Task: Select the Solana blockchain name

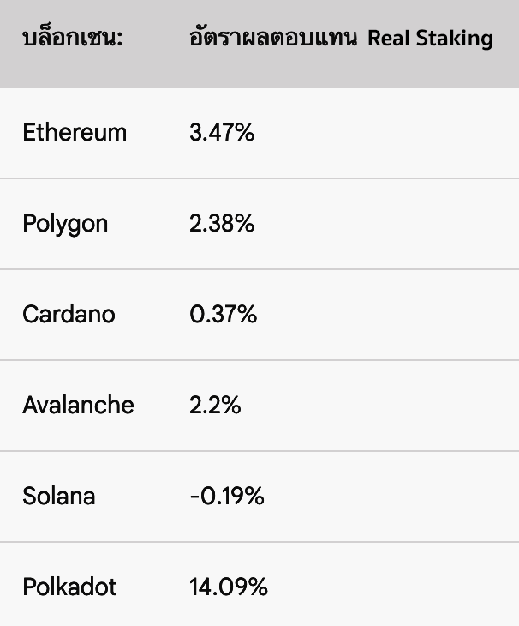Action: point(58,497)
